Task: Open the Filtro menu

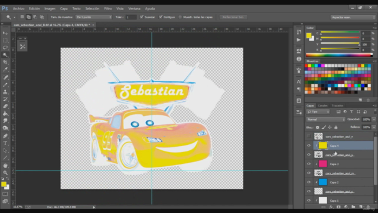Action: point(108,8)
